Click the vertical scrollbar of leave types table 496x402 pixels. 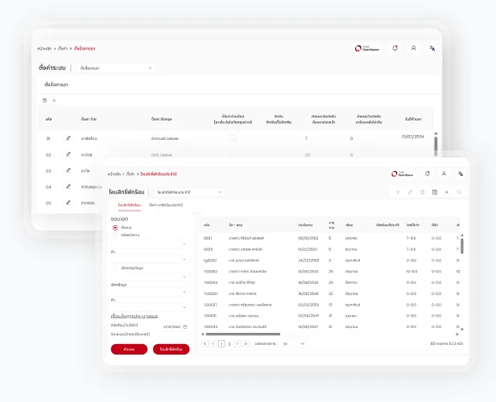click(x=436, y=146)
